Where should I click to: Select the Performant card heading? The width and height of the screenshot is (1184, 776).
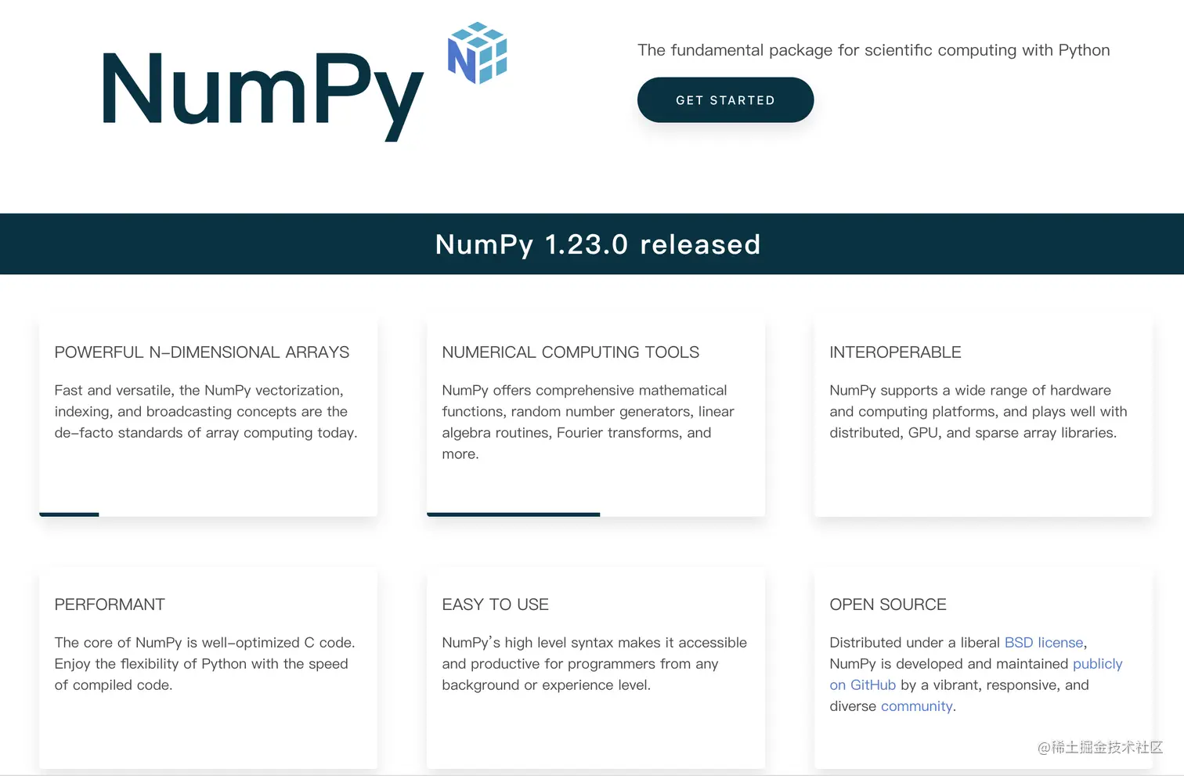pyautogui.click(x=110, y=605)
